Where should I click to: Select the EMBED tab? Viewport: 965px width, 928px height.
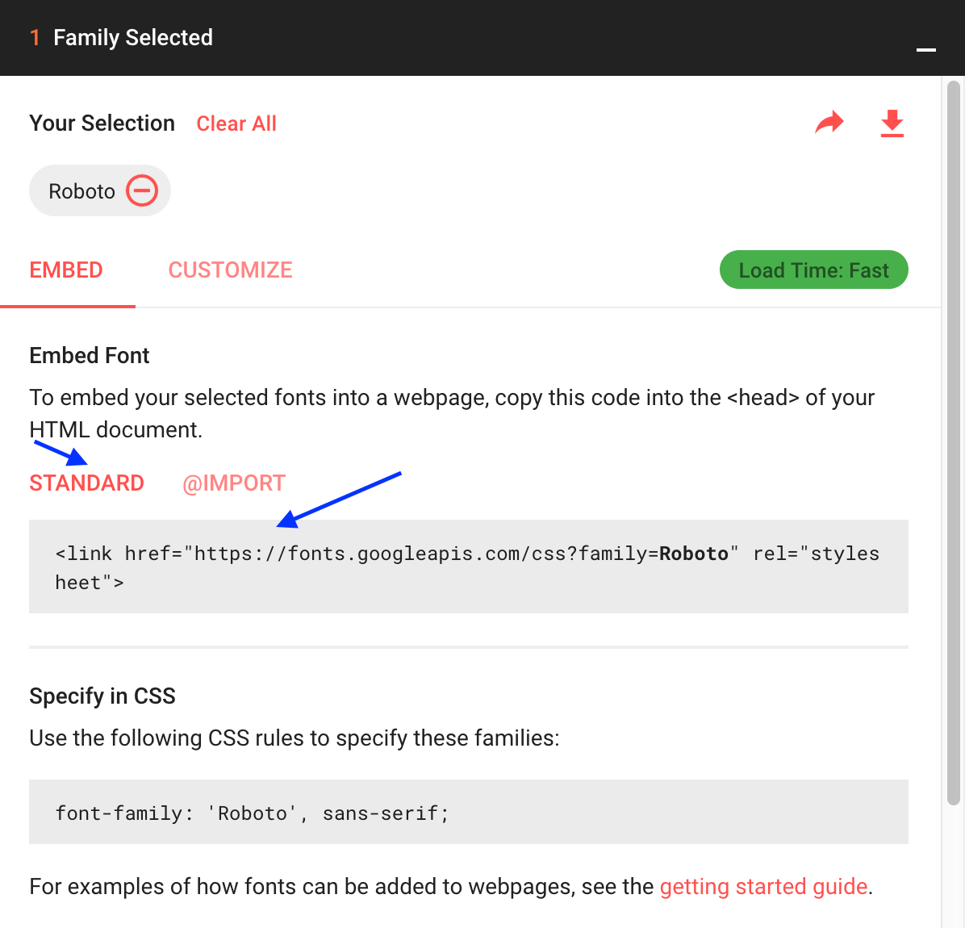tap(66, 270)
